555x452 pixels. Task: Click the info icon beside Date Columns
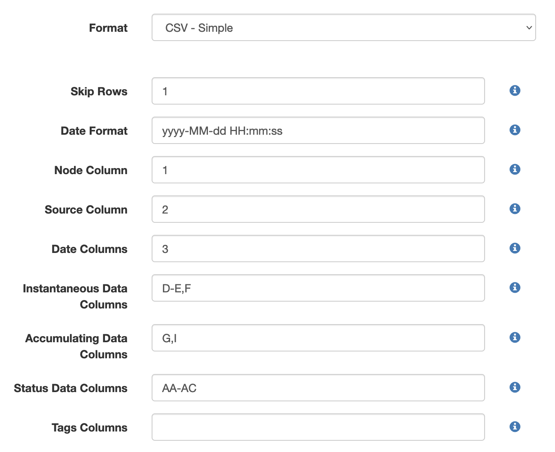tap(515, 248)
